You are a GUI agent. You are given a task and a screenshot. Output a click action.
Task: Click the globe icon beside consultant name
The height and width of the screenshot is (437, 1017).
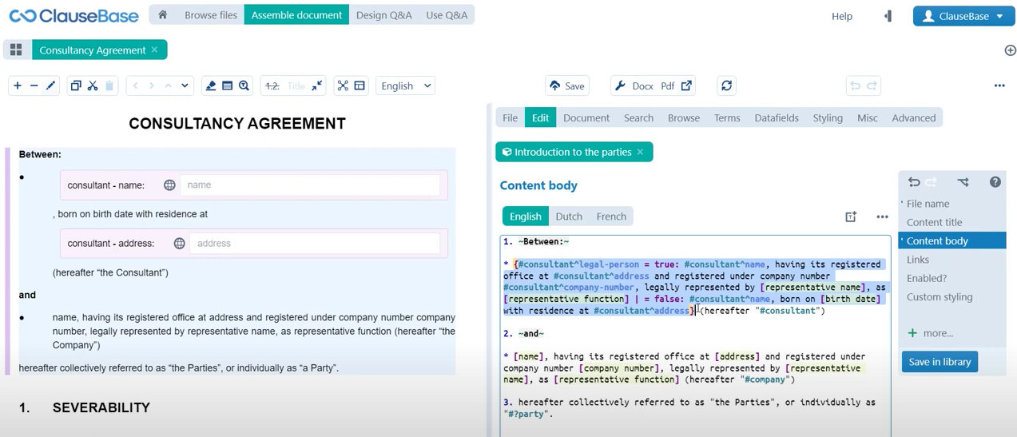pos(169,185)
